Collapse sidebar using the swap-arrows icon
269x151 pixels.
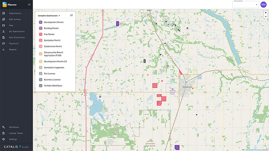tap(29, 5)
